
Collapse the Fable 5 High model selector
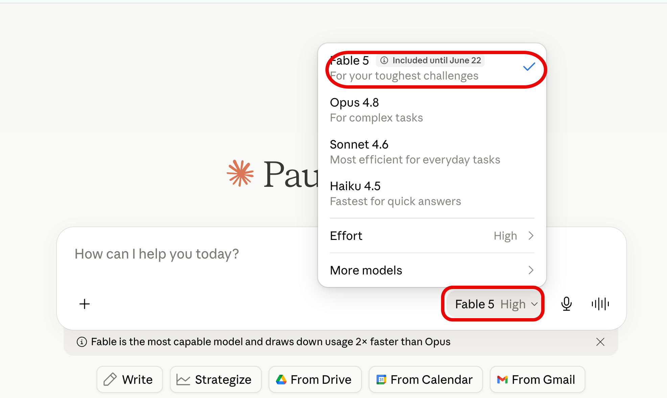(494, 304)
